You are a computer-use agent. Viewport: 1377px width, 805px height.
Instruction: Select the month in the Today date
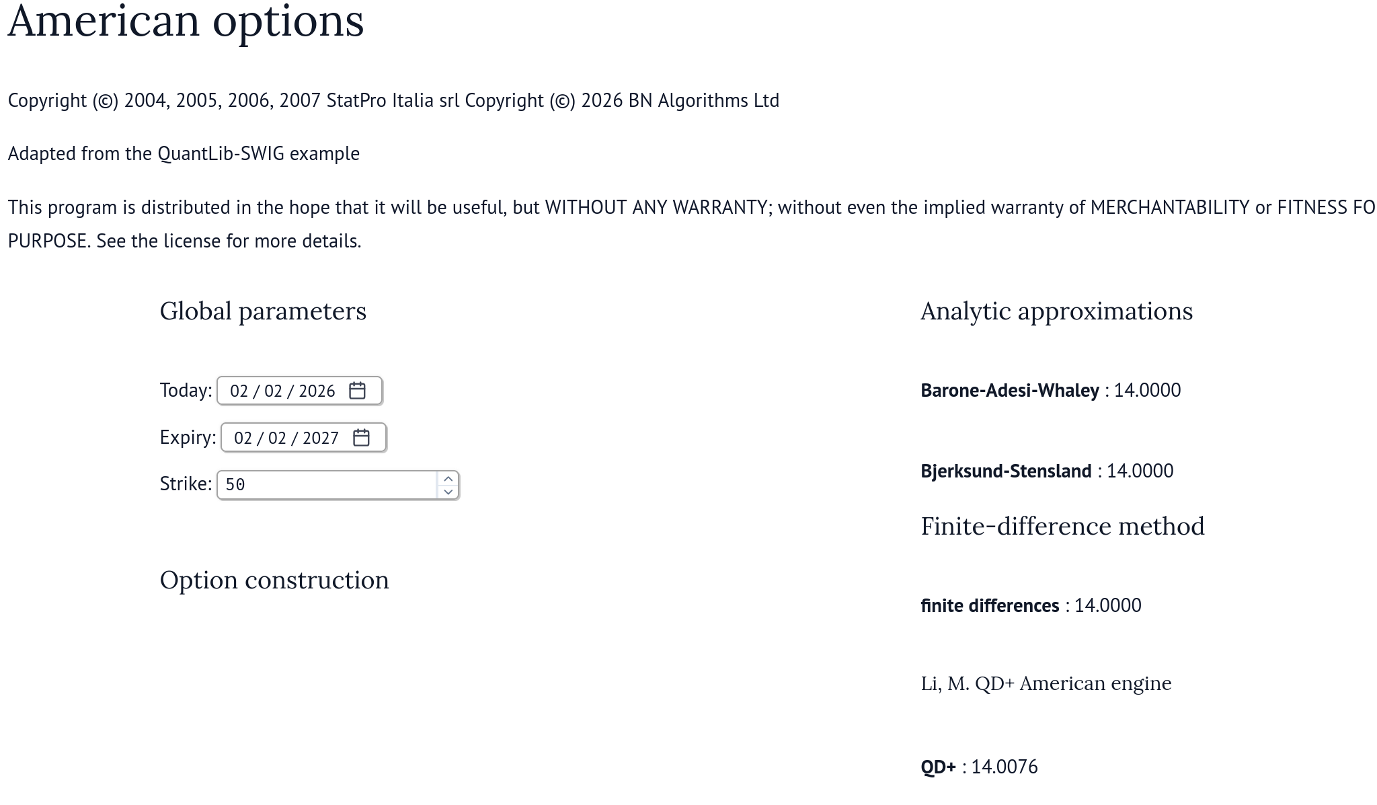239,391
